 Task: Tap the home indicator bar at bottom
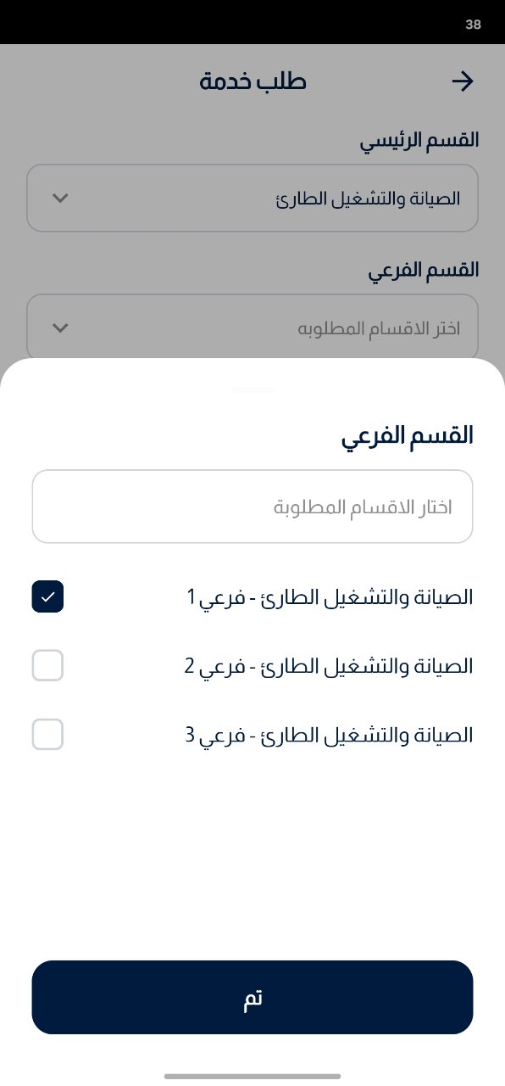tap(252, 1076)
